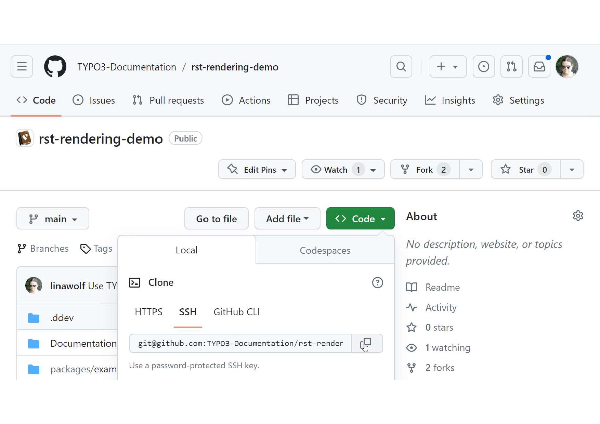Click the Go to file button
The image size is (600, 424).
(216, 218)
